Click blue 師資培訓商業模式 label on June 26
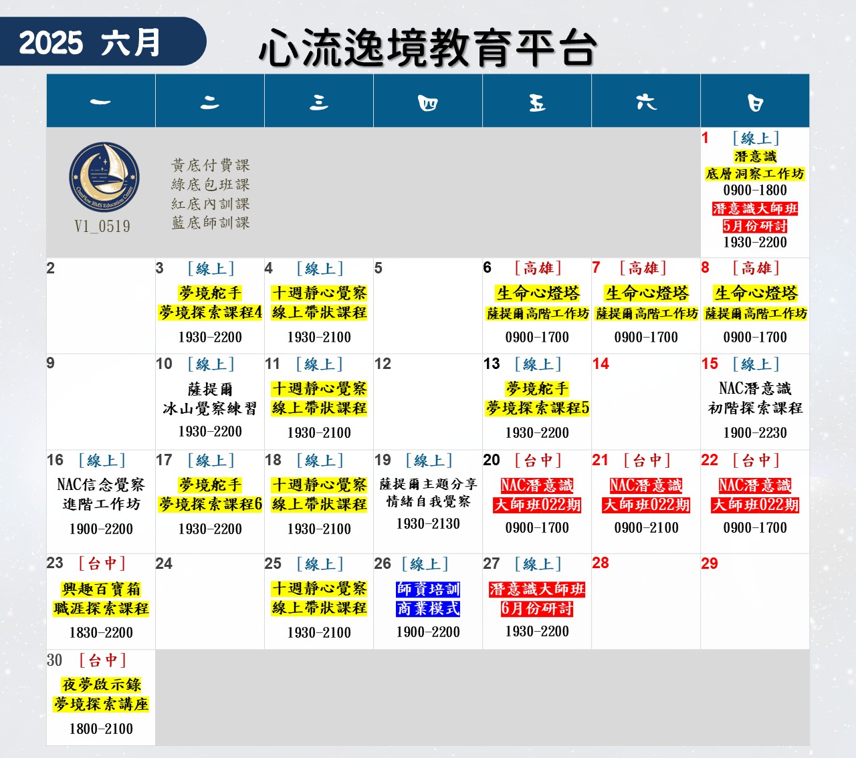The image size is (856, 758). pyautogui.click(x=428, y=599)
